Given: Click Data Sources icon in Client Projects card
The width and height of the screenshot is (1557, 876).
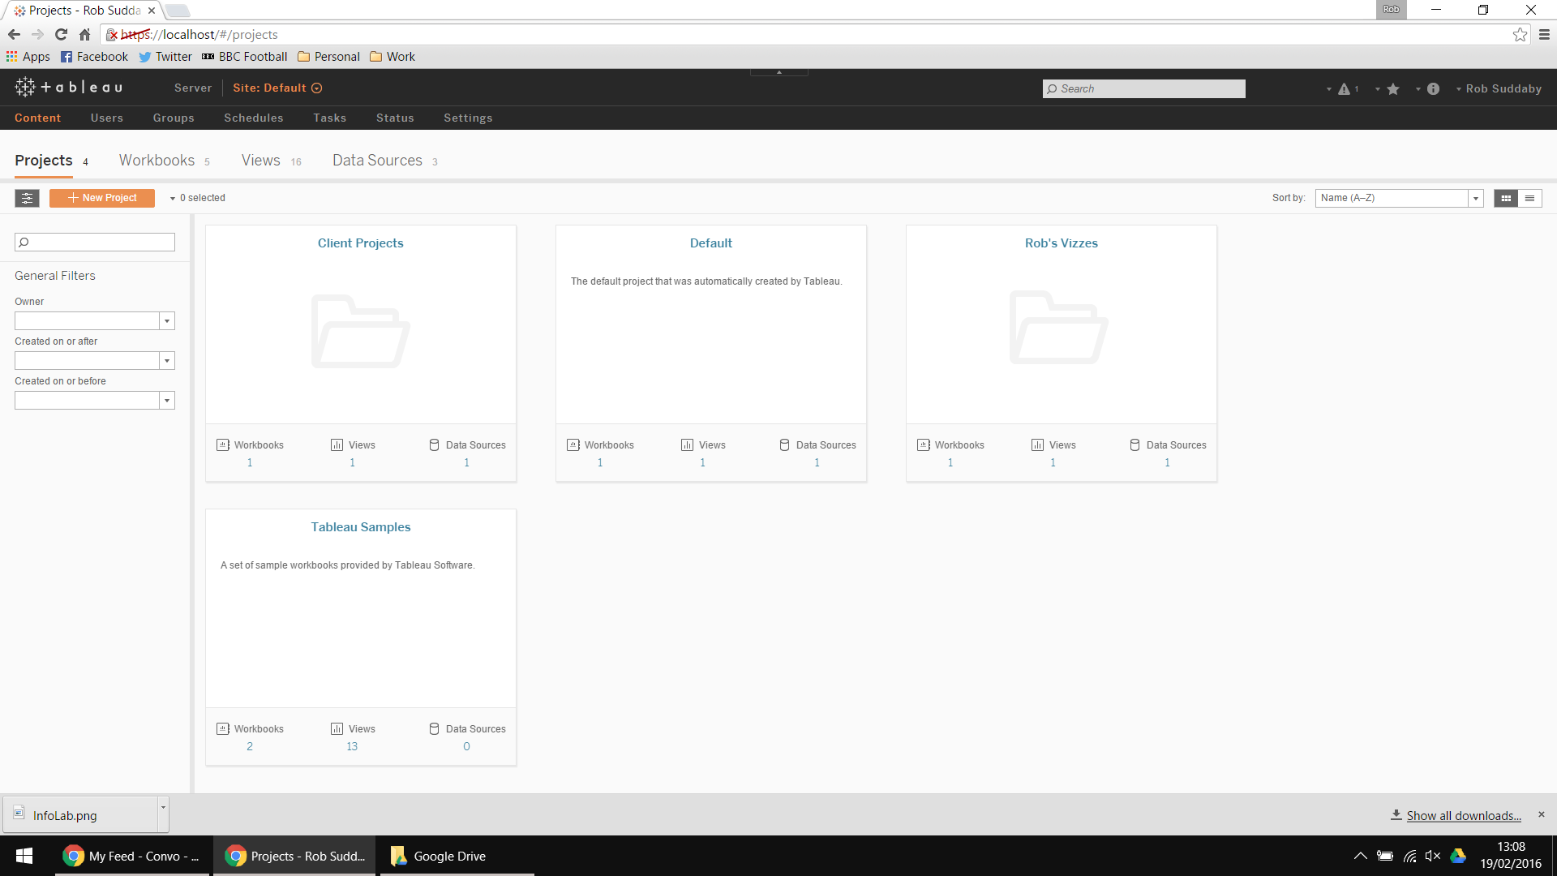Looking at the screenshot, I should (x=435, y=444).
